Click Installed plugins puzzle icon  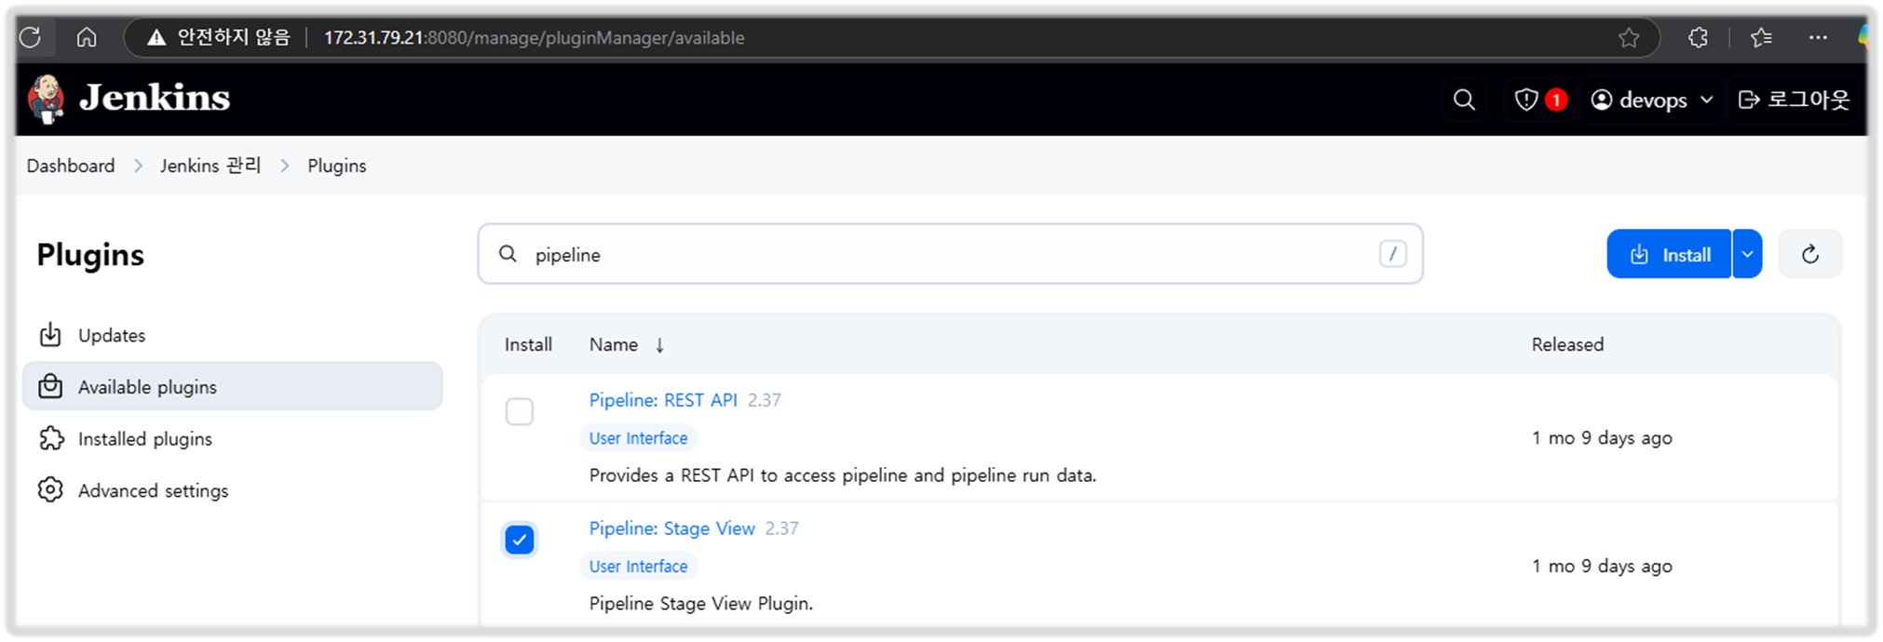point(51,438)
